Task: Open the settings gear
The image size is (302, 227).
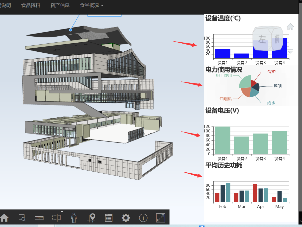Action: (x=126, y=218)
